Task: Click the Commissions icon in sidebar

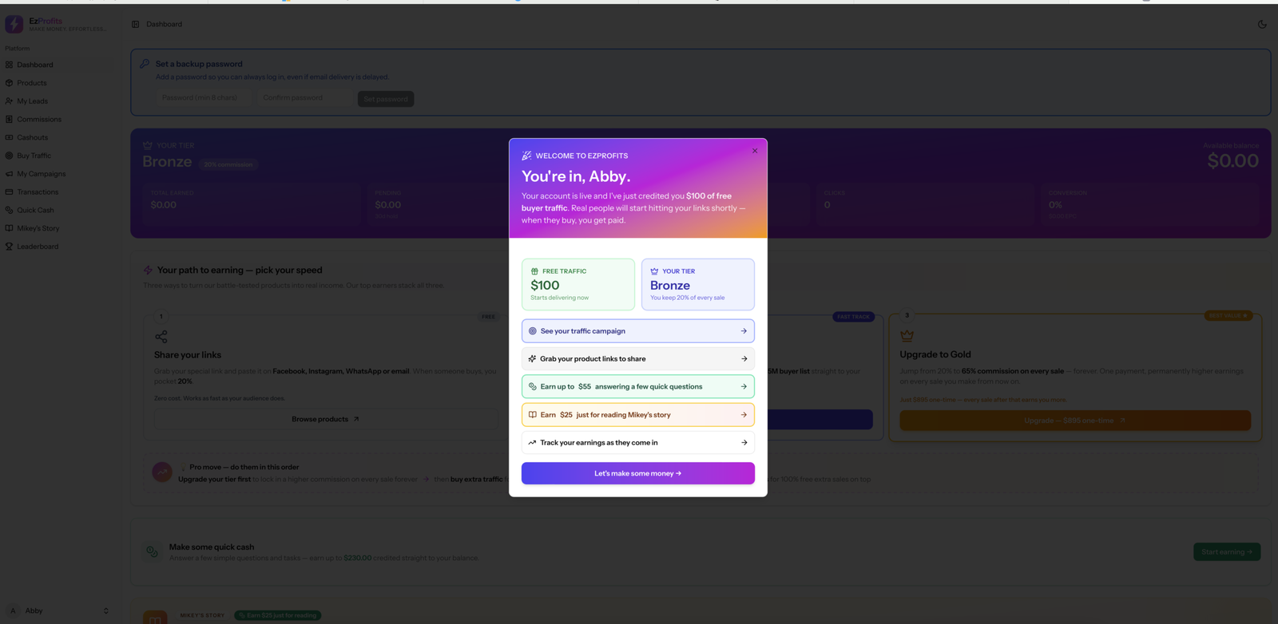Action: pyautogui.click(x=9, y=120)
